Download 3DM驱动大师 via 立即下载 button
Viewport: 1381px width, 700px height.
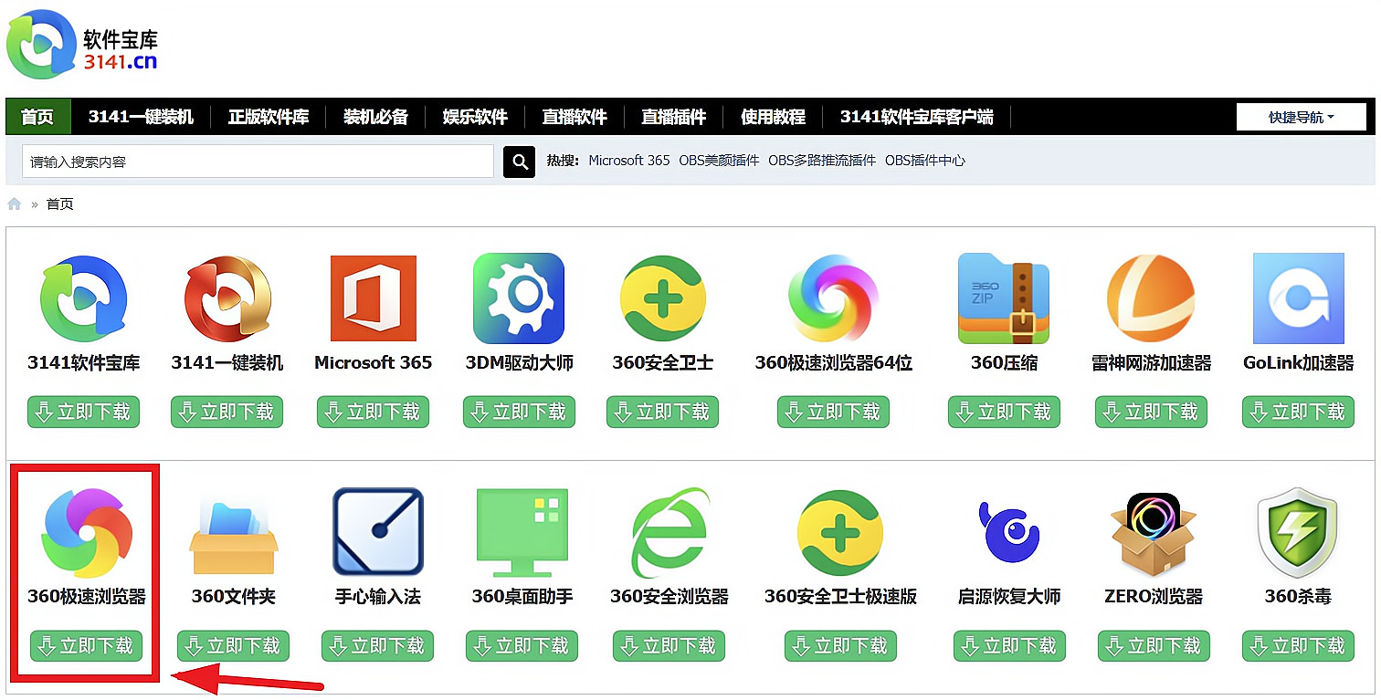tap(519, 413)
